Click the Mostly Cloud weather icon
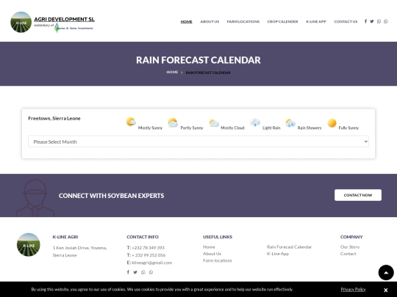 pyautogui.click(x=214, y=123)
